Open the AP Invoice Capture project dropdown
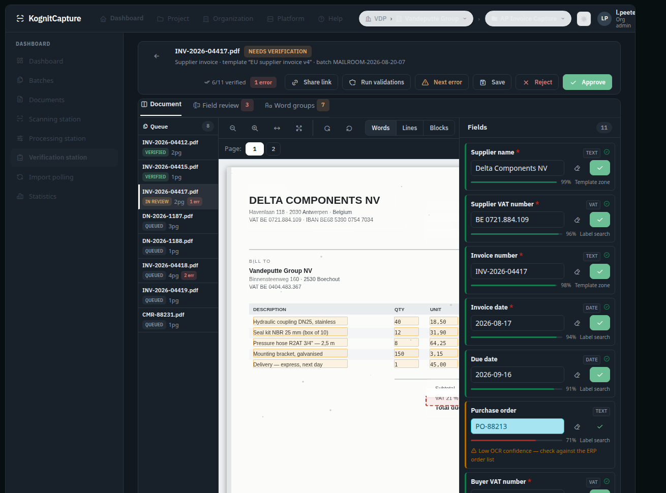This screenshot has height=493, width=666. [x=528, y=19]
